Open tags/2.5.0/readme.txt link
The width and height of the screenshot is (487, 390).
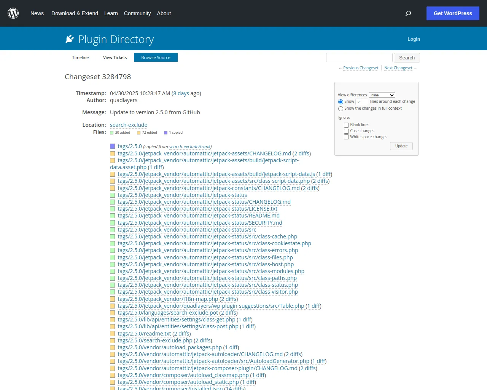click(144, 334)
